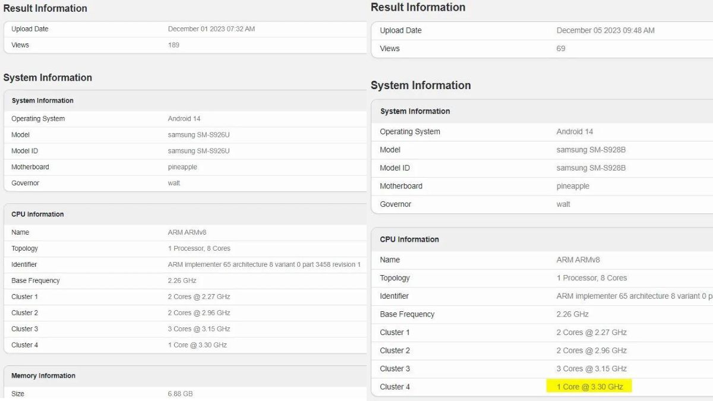
Task: Click ARM ARMv8 name in right panel
Action: pos(578,260)
